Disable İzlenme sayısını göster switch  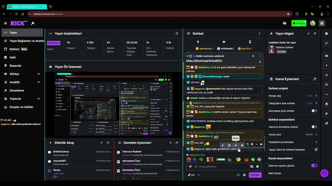pyautogui.click(x=314, y=166)
